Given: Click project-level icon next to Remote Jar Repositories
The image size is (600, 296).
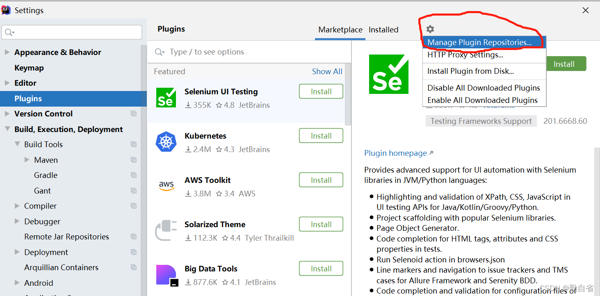Looking at the screenshot, I should point(134,237).
